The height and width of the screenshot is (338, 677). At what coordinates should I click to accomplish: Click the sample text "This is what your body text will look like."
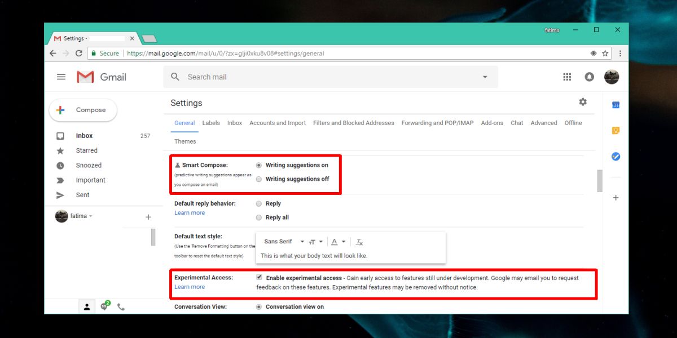(314, 256)
